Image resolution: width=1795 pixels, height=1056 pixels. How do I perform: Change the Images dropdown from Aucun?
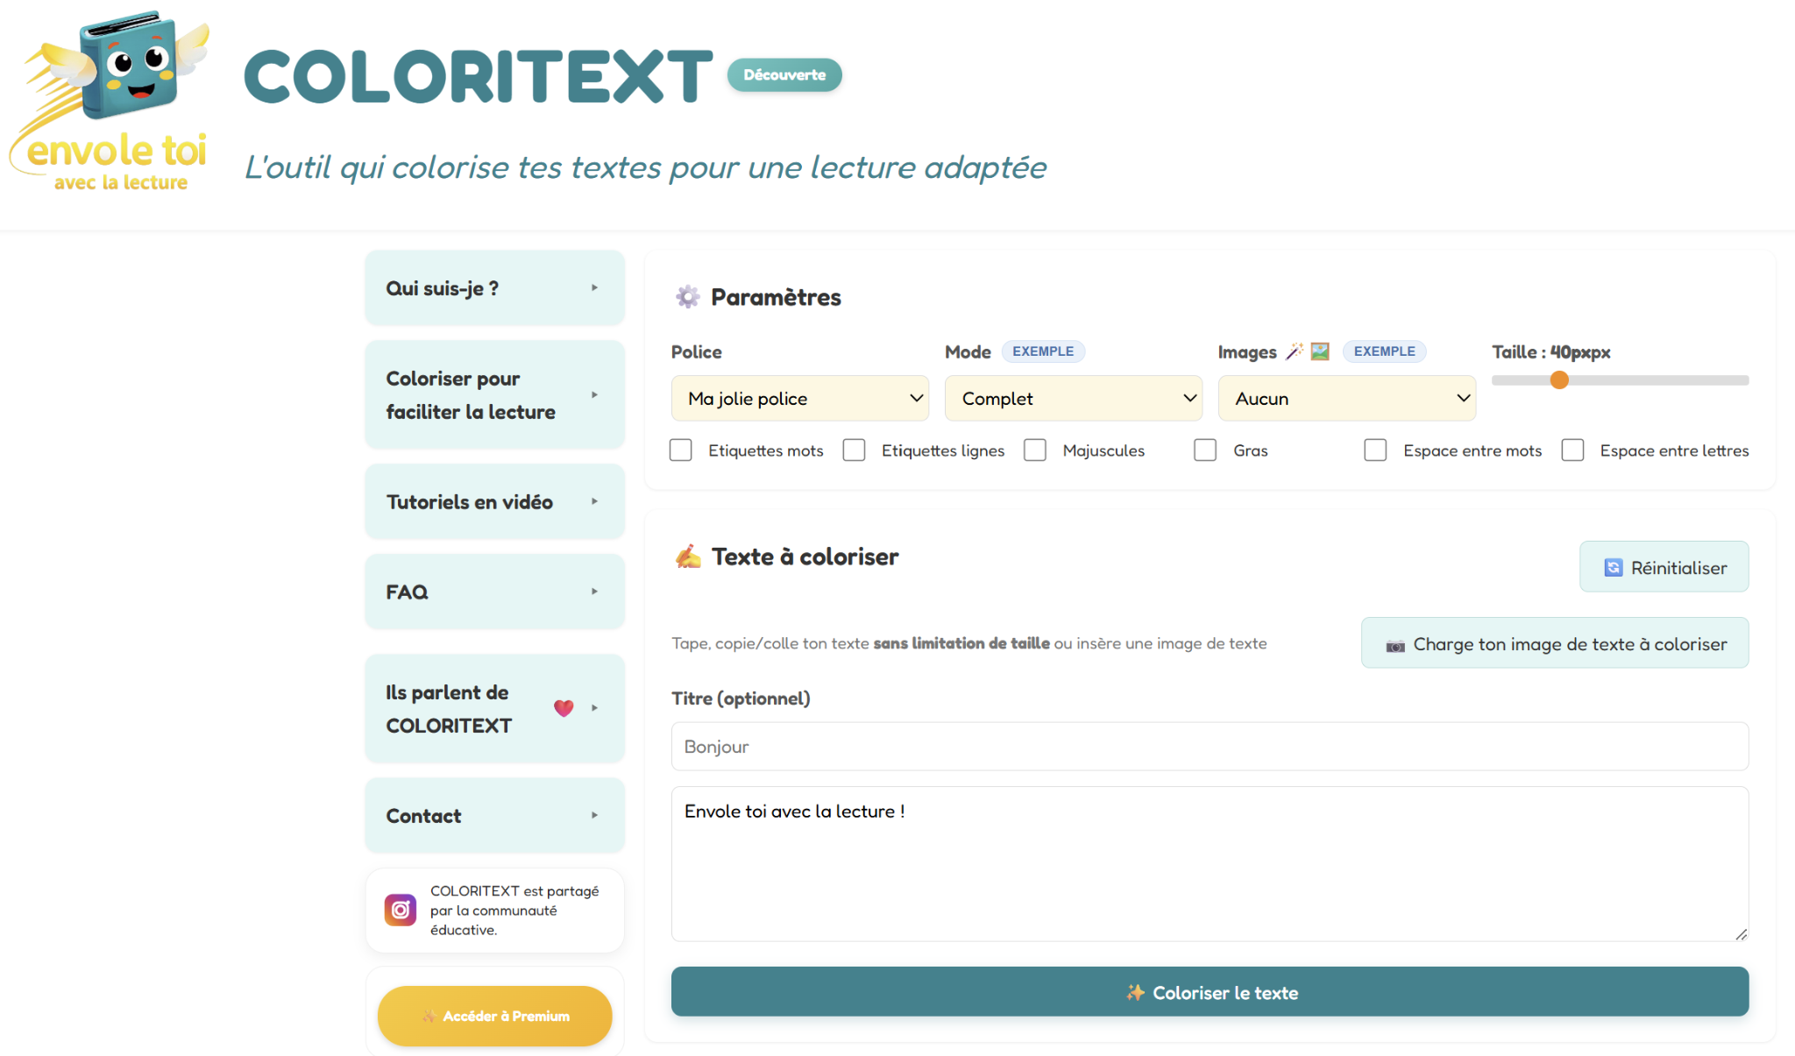tap(1346, 398)
